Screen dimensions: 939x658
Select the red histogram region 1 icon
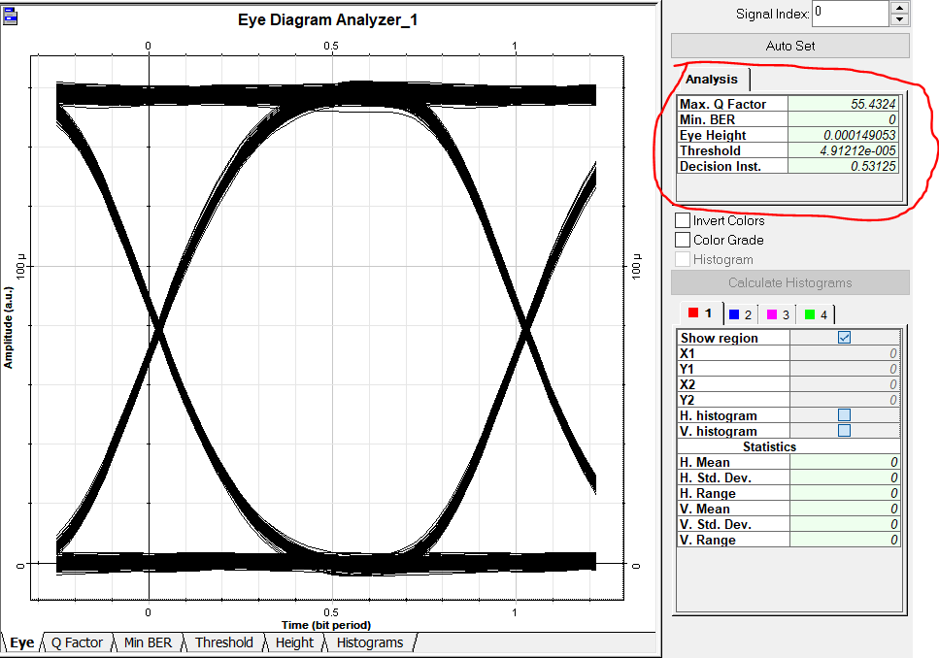[x=691, y=313]
